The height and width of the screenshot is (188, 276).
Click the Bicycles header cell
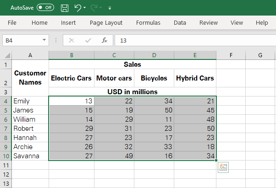pyautogui.click(x=154, y=78)
